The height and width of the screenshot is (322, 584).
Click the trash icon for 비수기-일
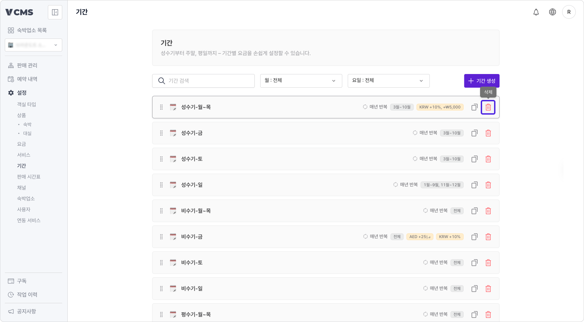[x=488, y=288]
